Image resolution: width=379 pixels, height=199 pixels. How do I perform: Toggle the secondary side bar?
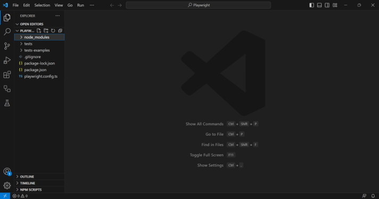[327, 5]
